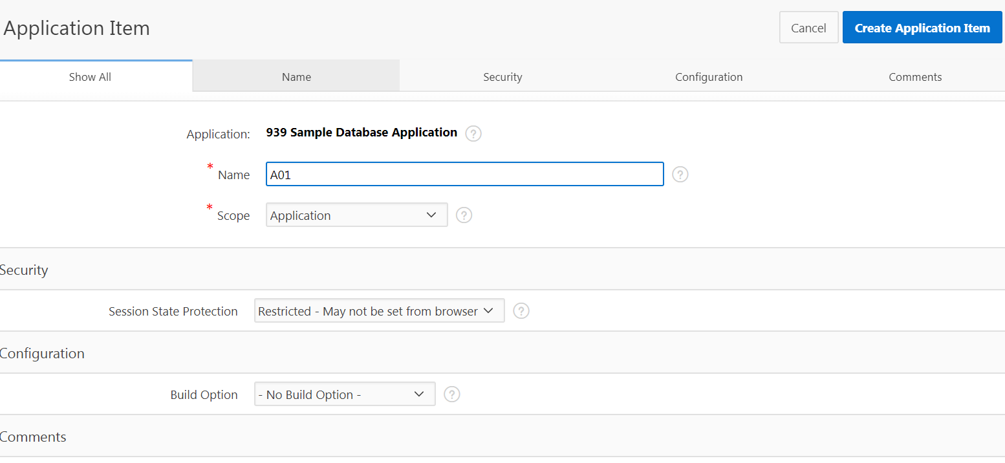Viewport: 1005px width, 463px height.
Task: Switch to the Comments tab
Action: pos(915,76)
